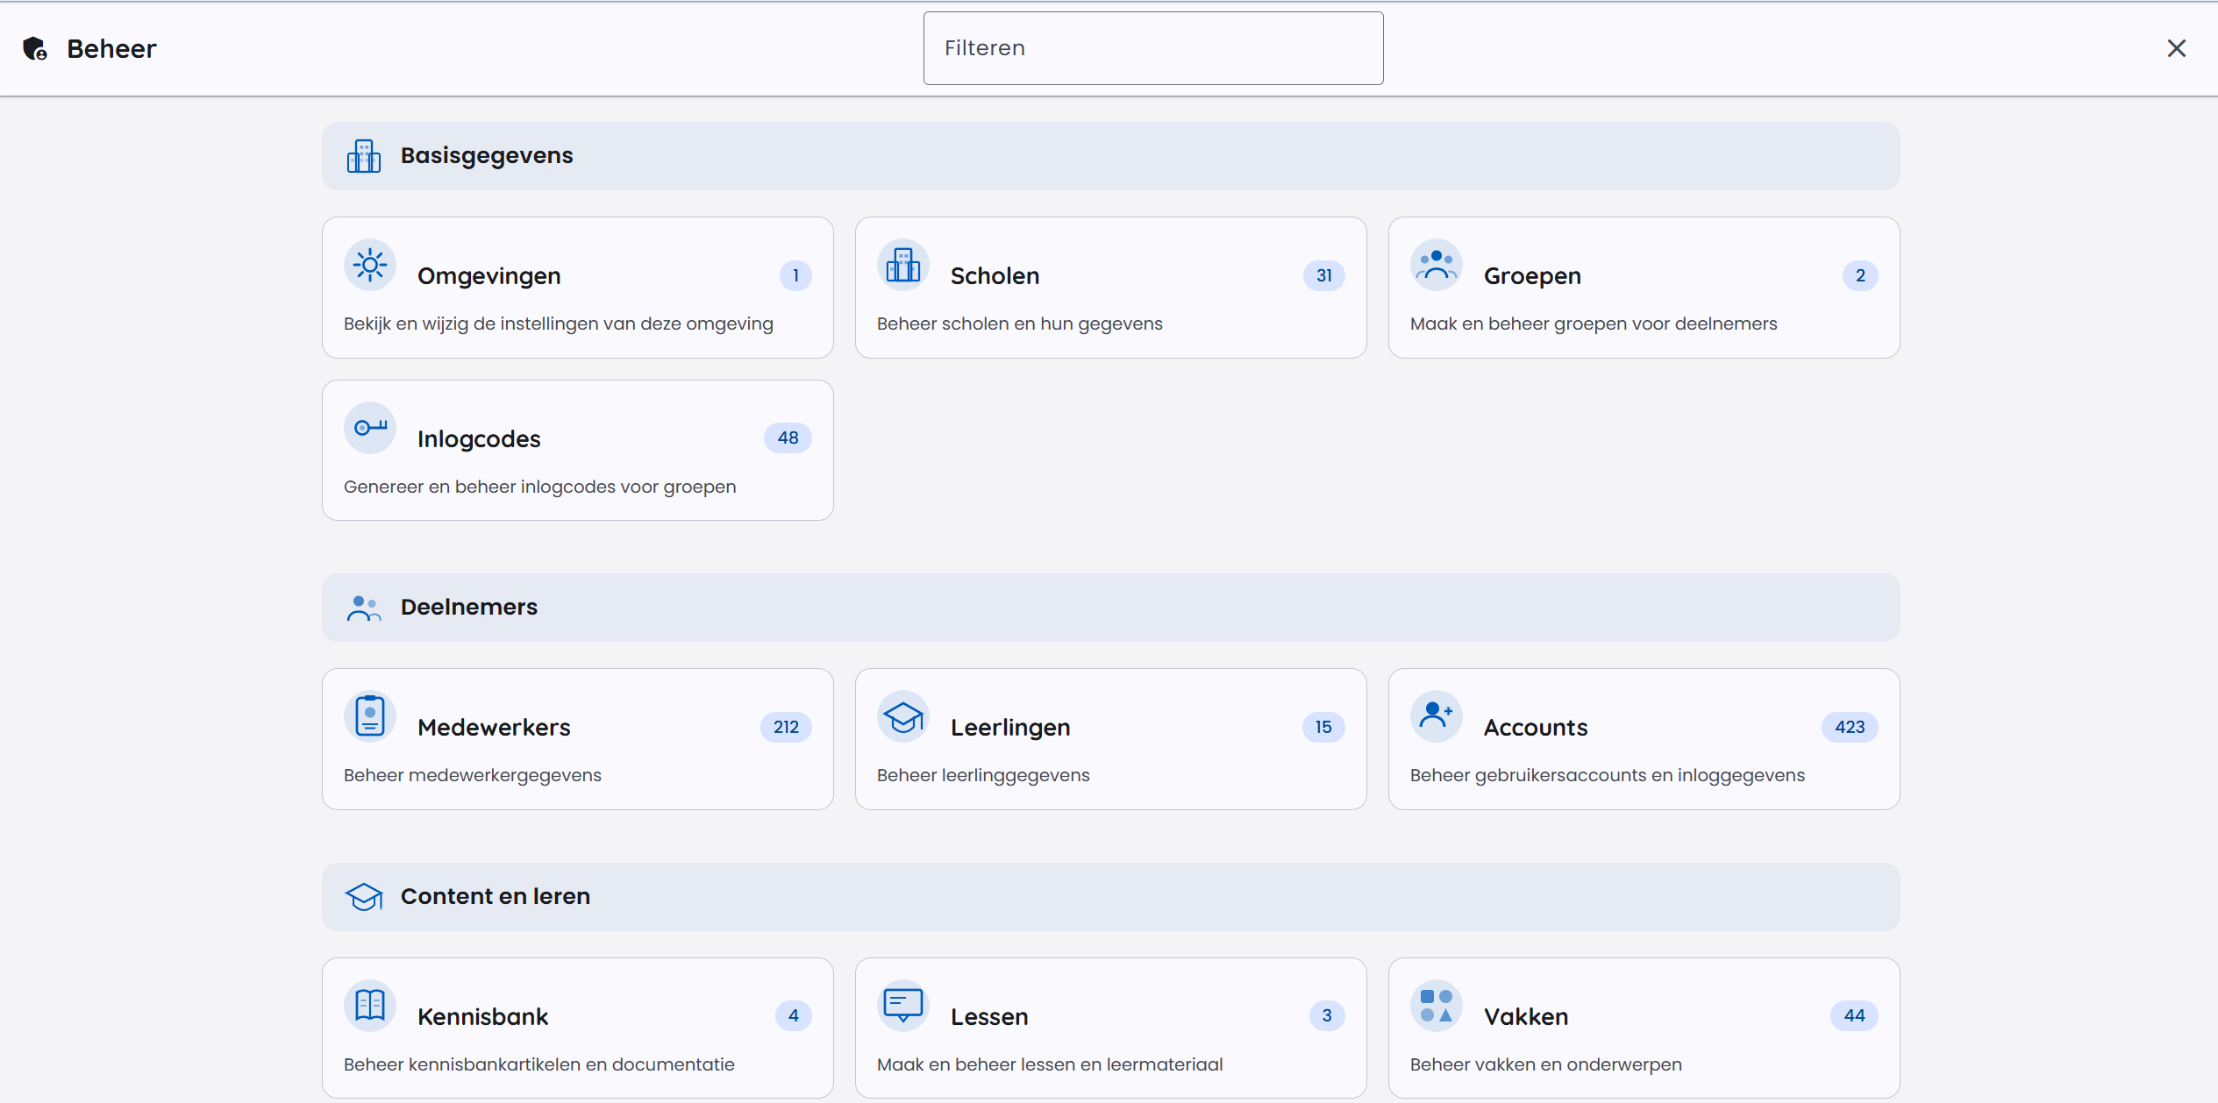The width and height of the screenshot is (2218, 1103).
Task: Open the Vakken management card
Action: [1643, 1028]
